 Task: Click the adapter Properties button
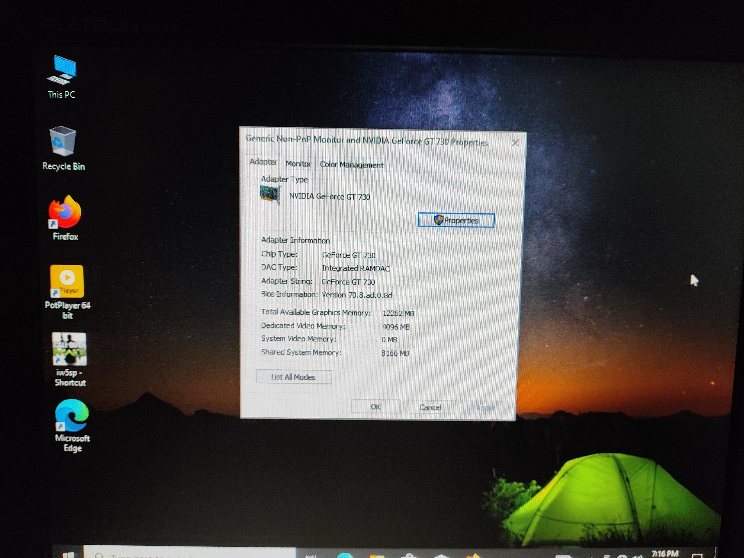(456, 220)
